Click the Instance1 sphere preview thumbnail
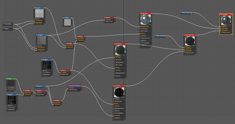Screen dimensions: 235x124 pyautogui.click(x=226, y=21)
